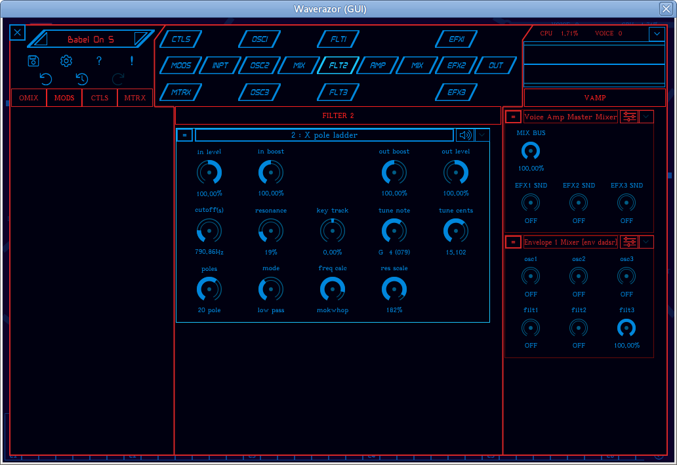Click the redo arrow icon

pos(118,79)
